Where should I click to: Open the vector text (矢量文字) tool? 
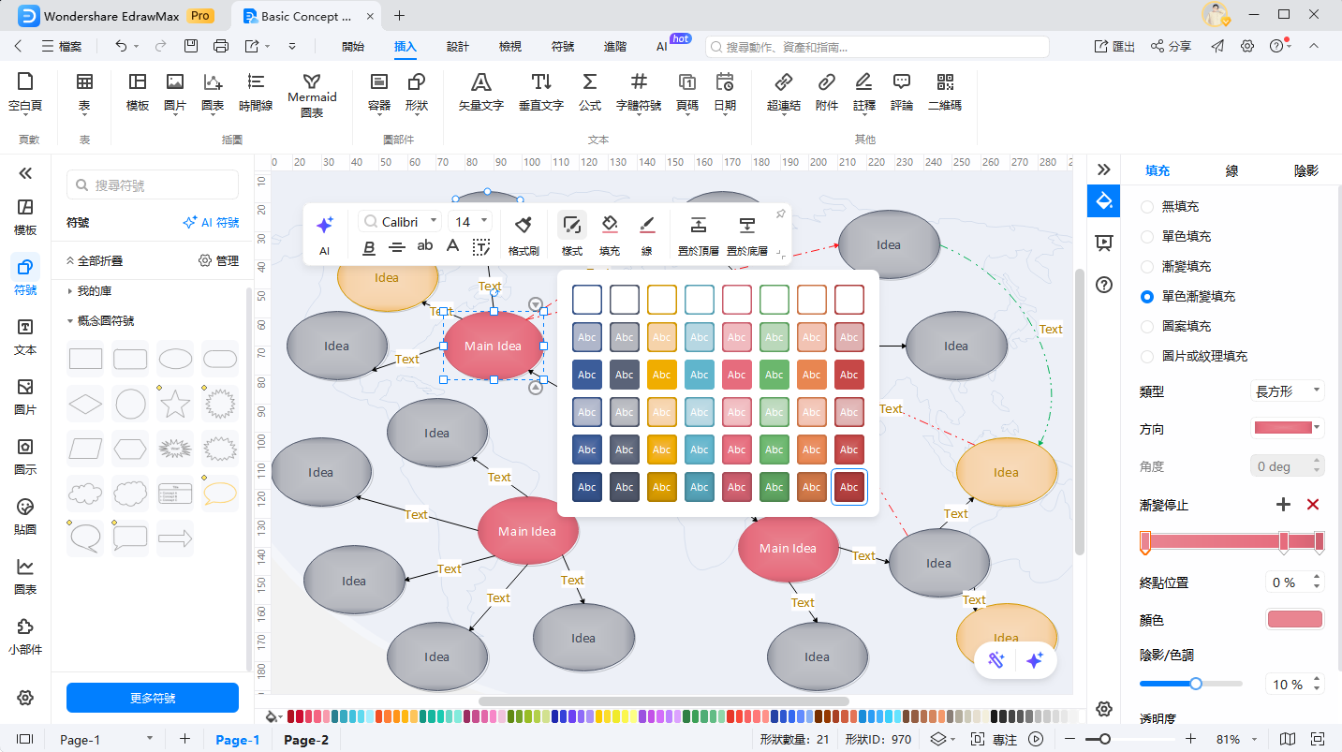[480, 92]
